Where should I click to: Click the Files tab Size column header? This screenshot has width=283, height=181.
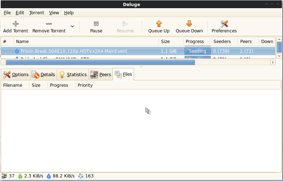pos(38,85)
